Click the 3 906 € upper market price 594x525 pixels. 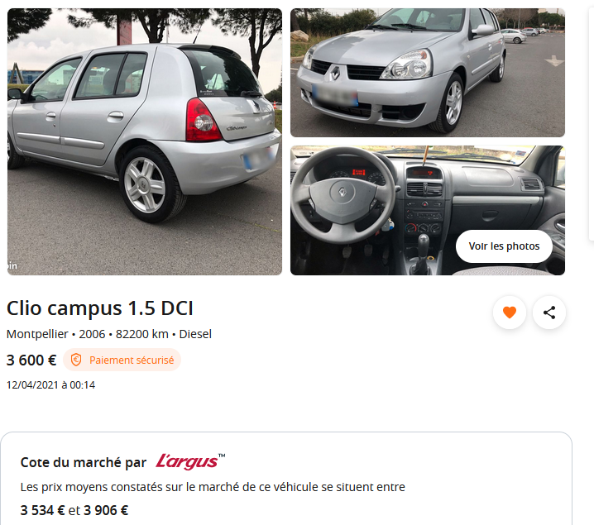(x=106, y=510)
